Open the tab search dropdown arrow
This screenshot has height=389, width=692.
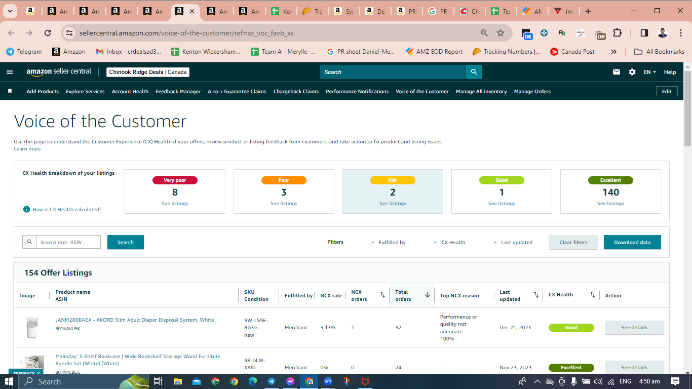(10, 11)
